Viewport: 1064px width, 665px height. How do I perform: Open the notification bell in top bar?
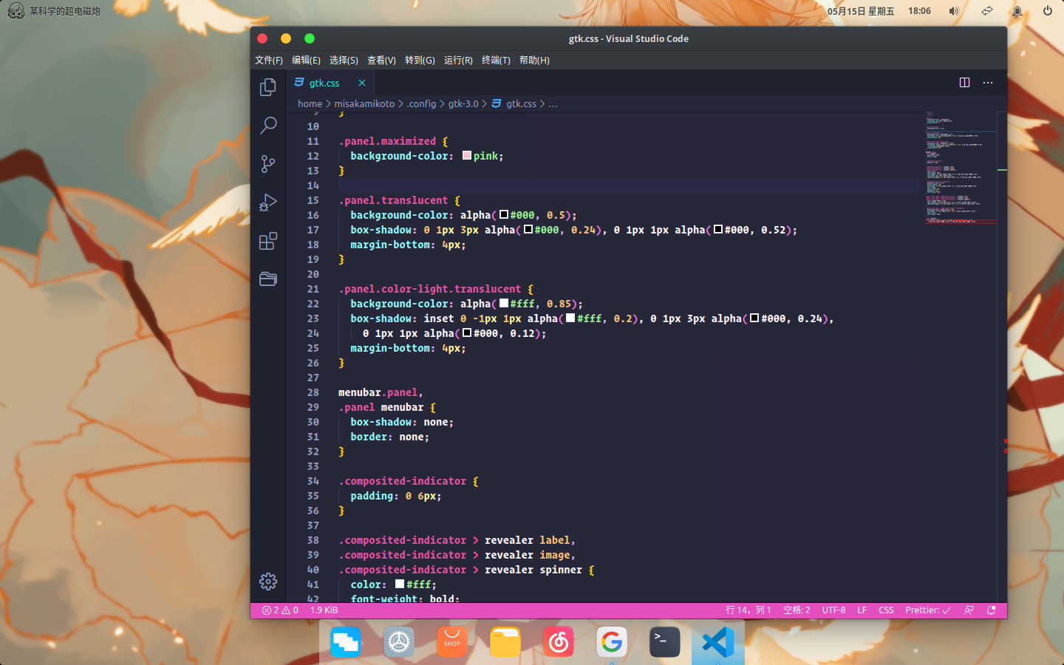tap(1017, 11)
